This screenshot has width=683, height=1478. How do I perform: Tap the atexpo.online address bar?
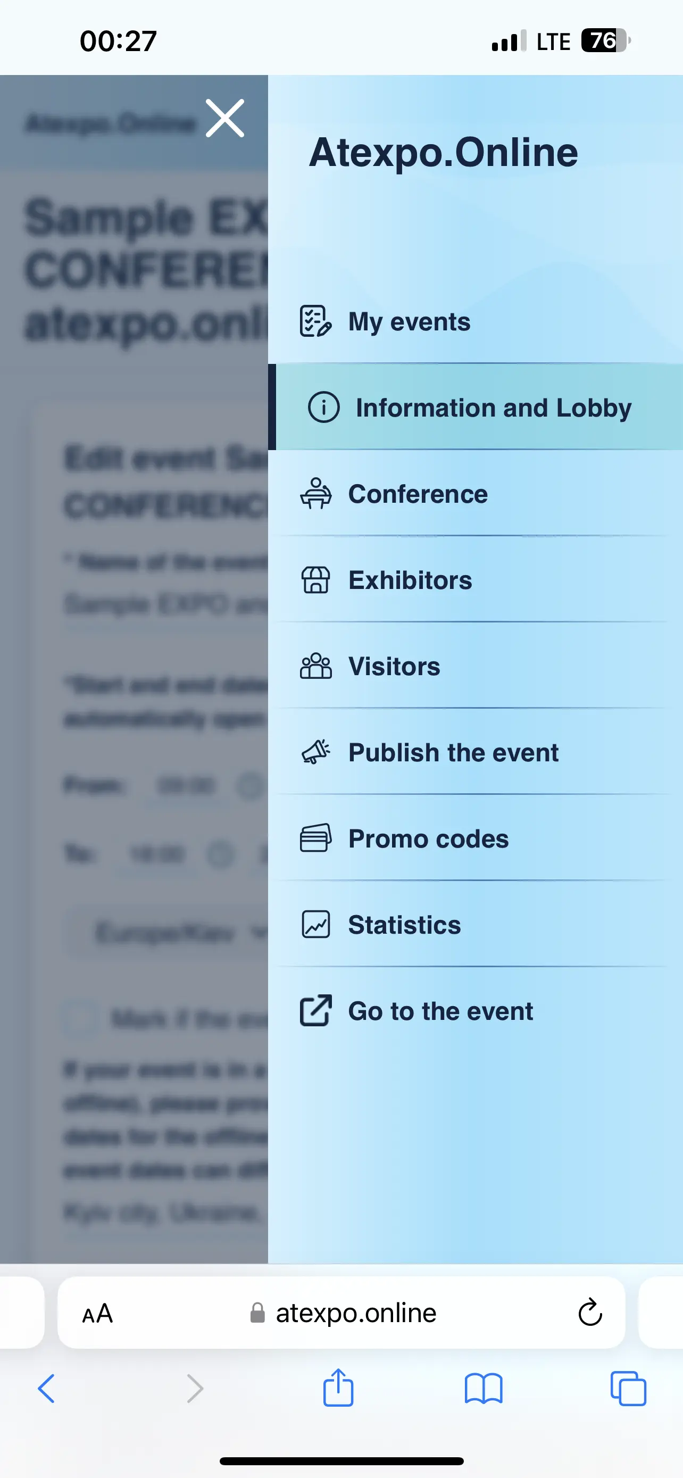[x=342, y=1313]
